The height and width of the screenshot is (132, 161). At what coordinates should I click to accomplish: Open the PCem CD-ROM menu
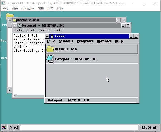[28, 9]
